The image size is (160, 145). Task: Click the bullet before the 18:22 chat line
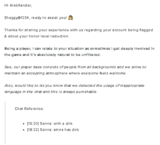[x=24, y=130]
